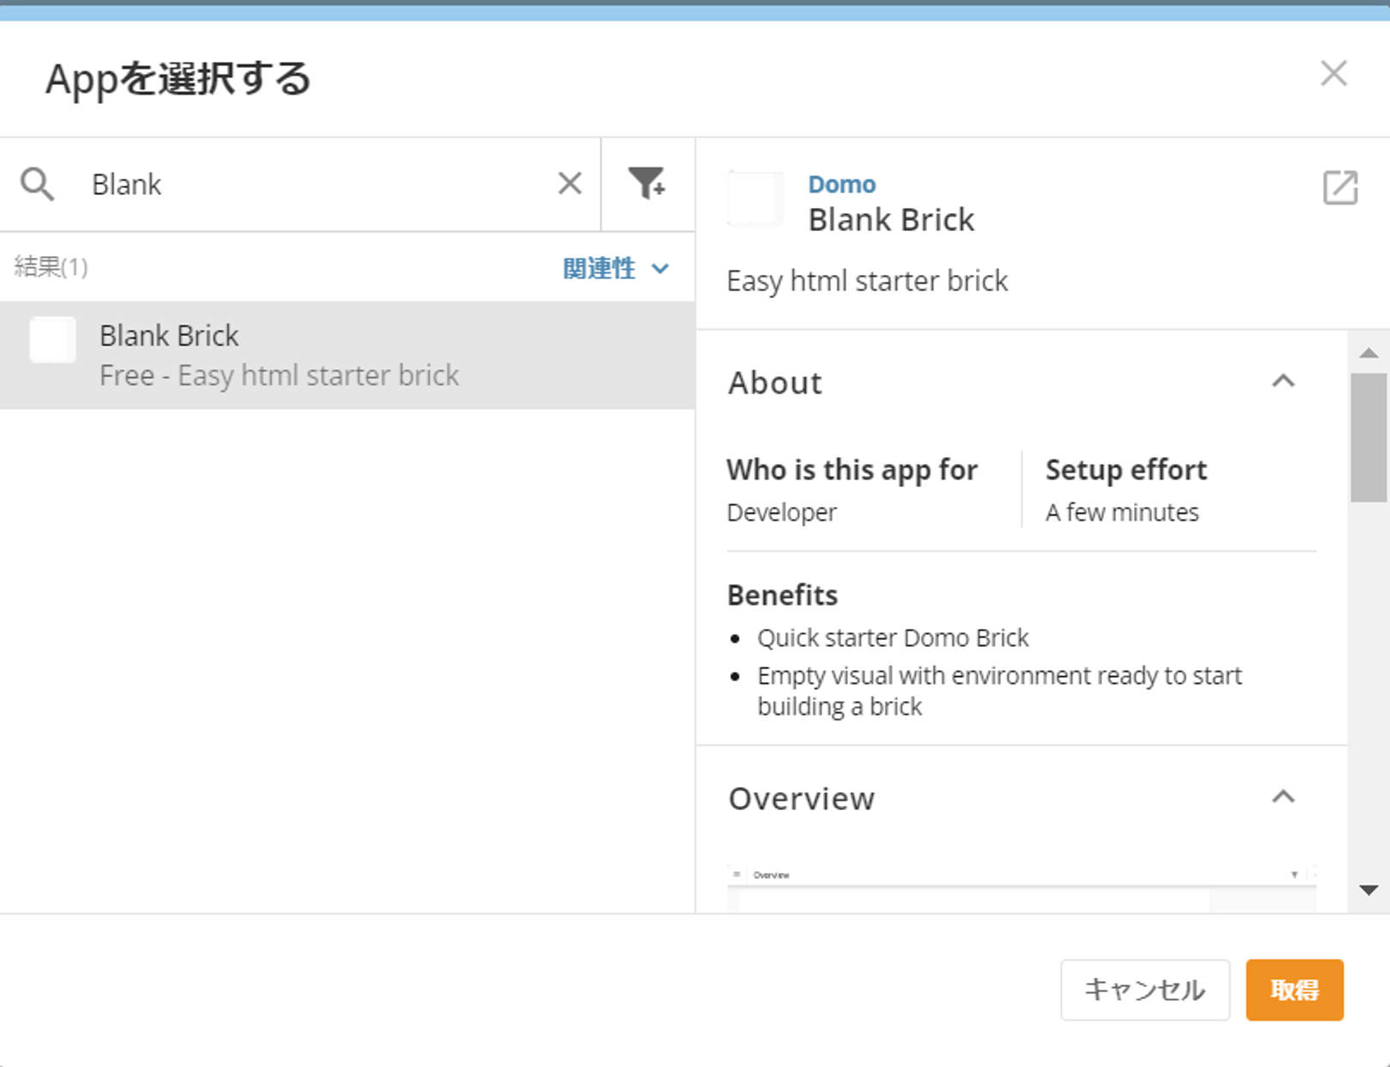Image resolution: width=1390 pixels, height=1067 pixels.
Task: Click the Blank Brick detail title
Action: 892,220
